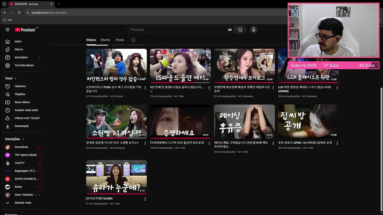Open title "LCK 미친 현장감" GRWM
The height and width of the screenshot is (215, 383).
pyautogui.click(x=304, y=89)
